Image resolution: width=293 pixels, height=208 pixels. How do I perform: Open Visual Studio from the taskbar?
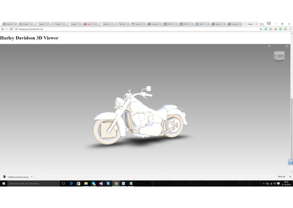(101, 184)
